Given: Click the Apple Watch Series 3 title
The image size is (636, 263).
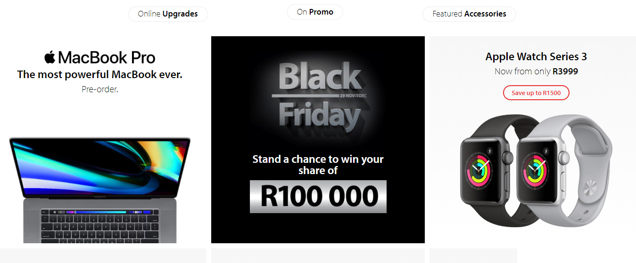Looking at the screenshot, I should (x=536, y=57).
